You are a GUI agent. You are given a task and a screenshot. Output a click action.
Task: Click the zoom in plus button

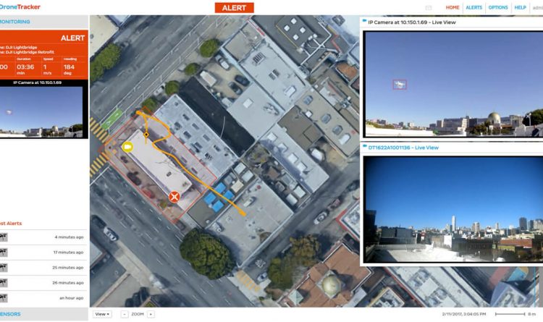[x=151, y=314]
